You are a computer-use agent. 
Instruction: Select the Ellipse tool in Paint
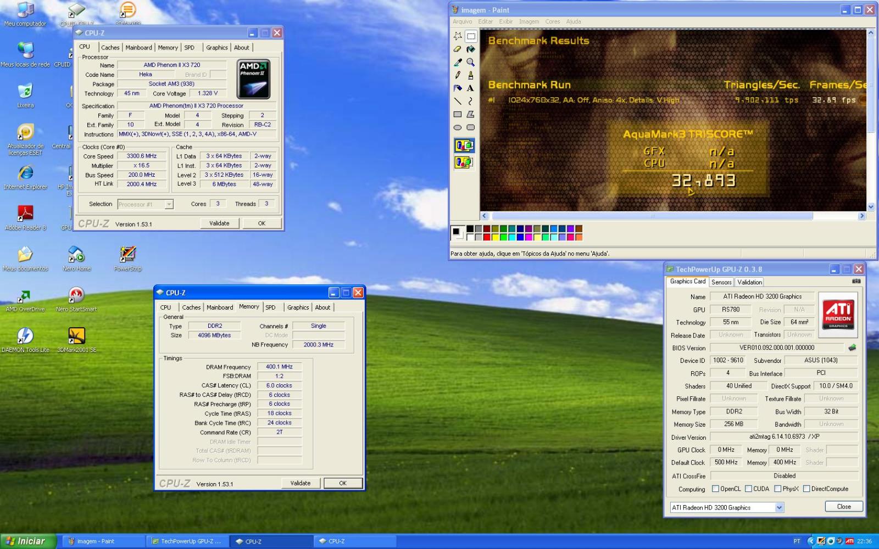coord(458,127)
